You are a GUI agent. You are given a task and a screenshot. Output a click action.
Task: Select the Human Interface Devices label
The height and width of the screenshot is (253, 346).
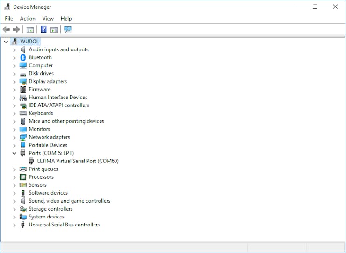(x=58, y=97)
